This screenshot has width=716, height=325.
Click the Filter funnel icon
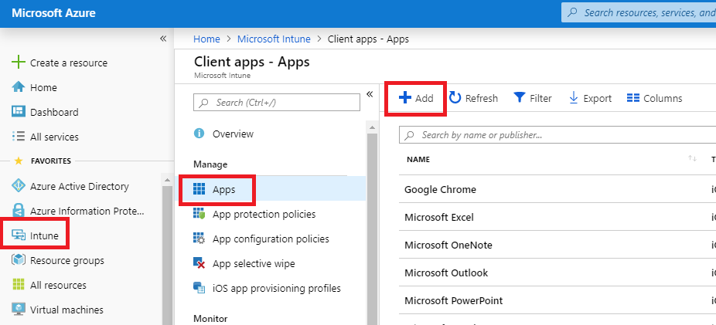(519, 97)
